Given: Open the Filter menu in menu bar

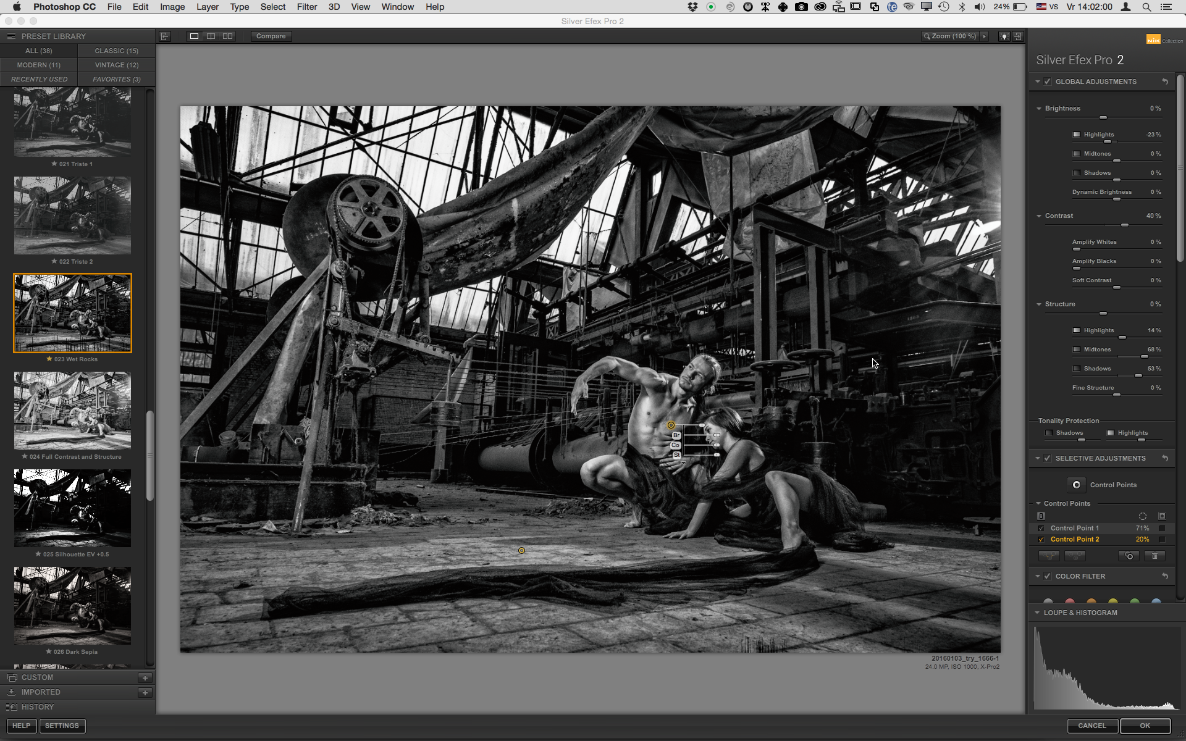Looking at the screenshot, I should click(x=306, y=7).
